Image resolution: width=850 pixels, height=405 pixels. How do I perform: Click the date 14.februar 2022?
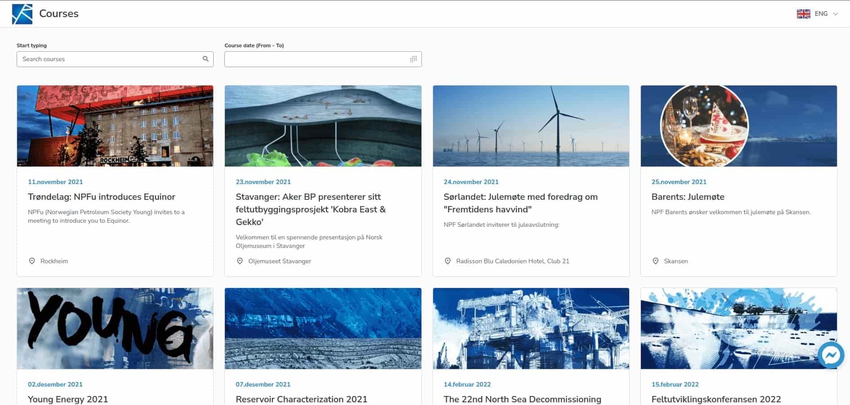point(467,384)
